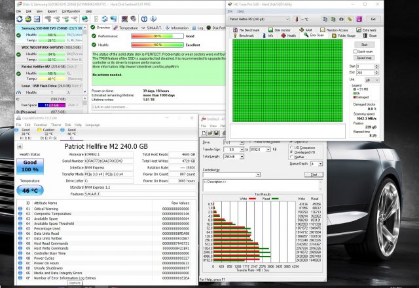This screenshot has height=288, width=419.
Task: Open the Function menu in CrystalDiskInfo
Action: coord(39,125)
